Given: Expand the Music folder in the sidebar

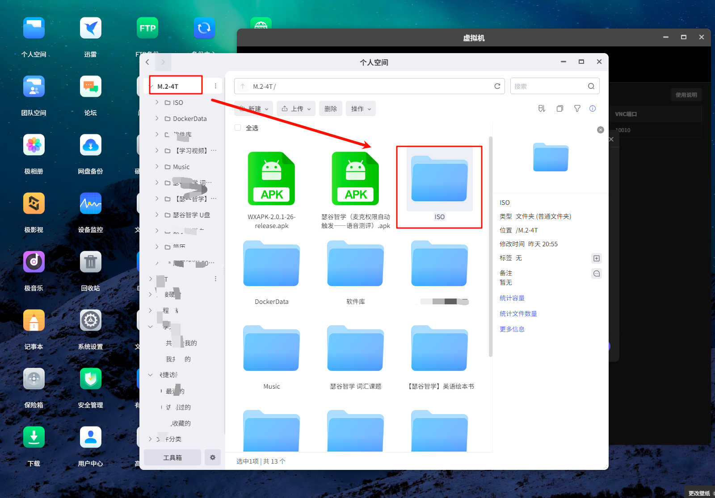Looking at the screenshot, I should (x=157, y=166).
